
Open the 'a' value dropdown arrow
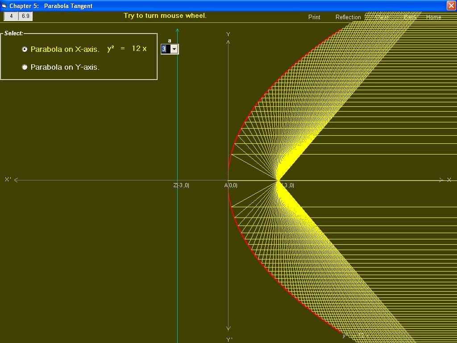tap(174, 49)
